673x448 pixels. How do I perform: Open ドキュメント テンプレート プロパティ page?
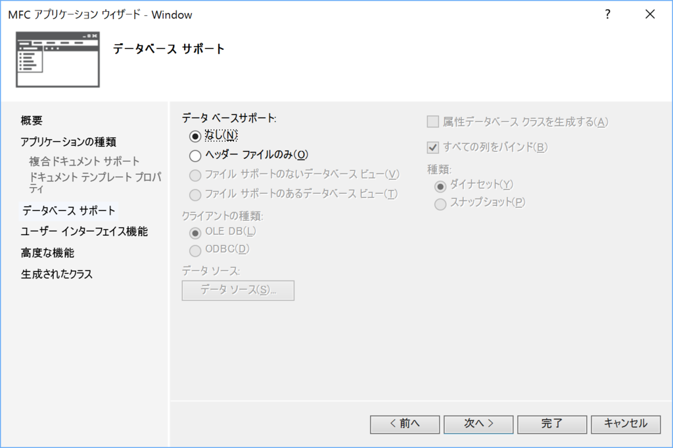(95, 183)
